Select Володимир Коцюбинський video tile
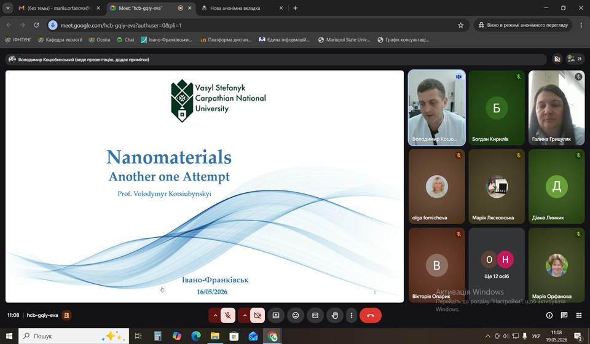 point(437,107)
